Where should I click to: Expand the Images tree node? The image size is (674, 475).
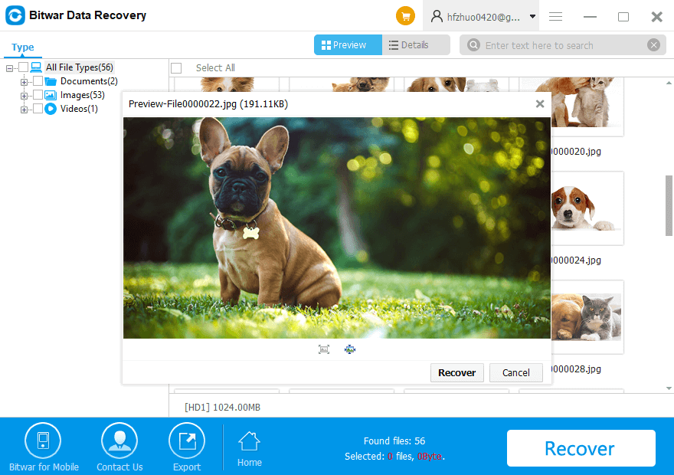(x=24, y=96)
